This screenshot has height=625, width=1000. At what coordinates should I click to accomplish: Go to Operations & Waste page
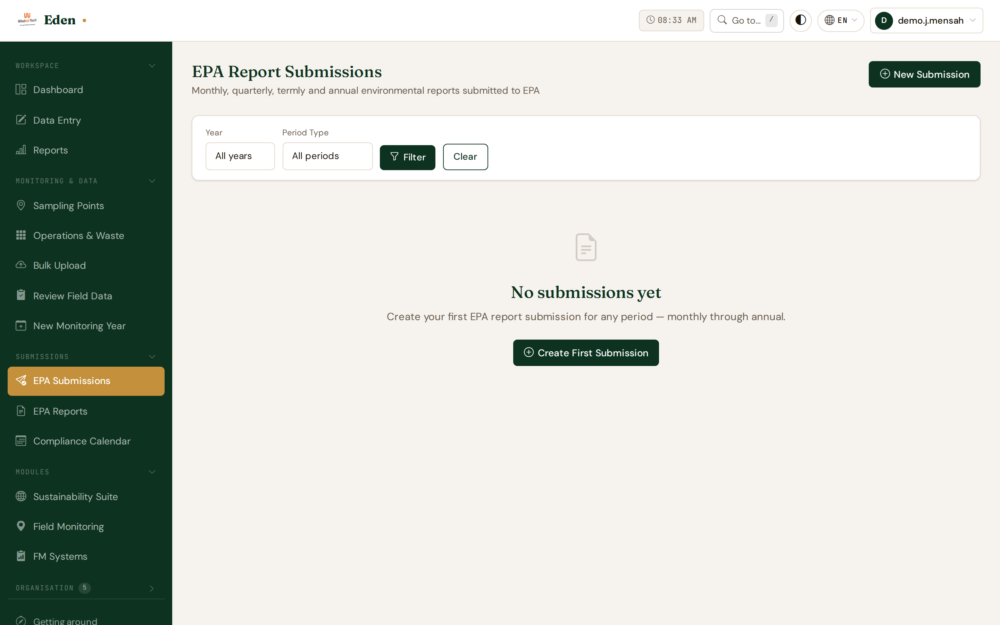point(86,236)
